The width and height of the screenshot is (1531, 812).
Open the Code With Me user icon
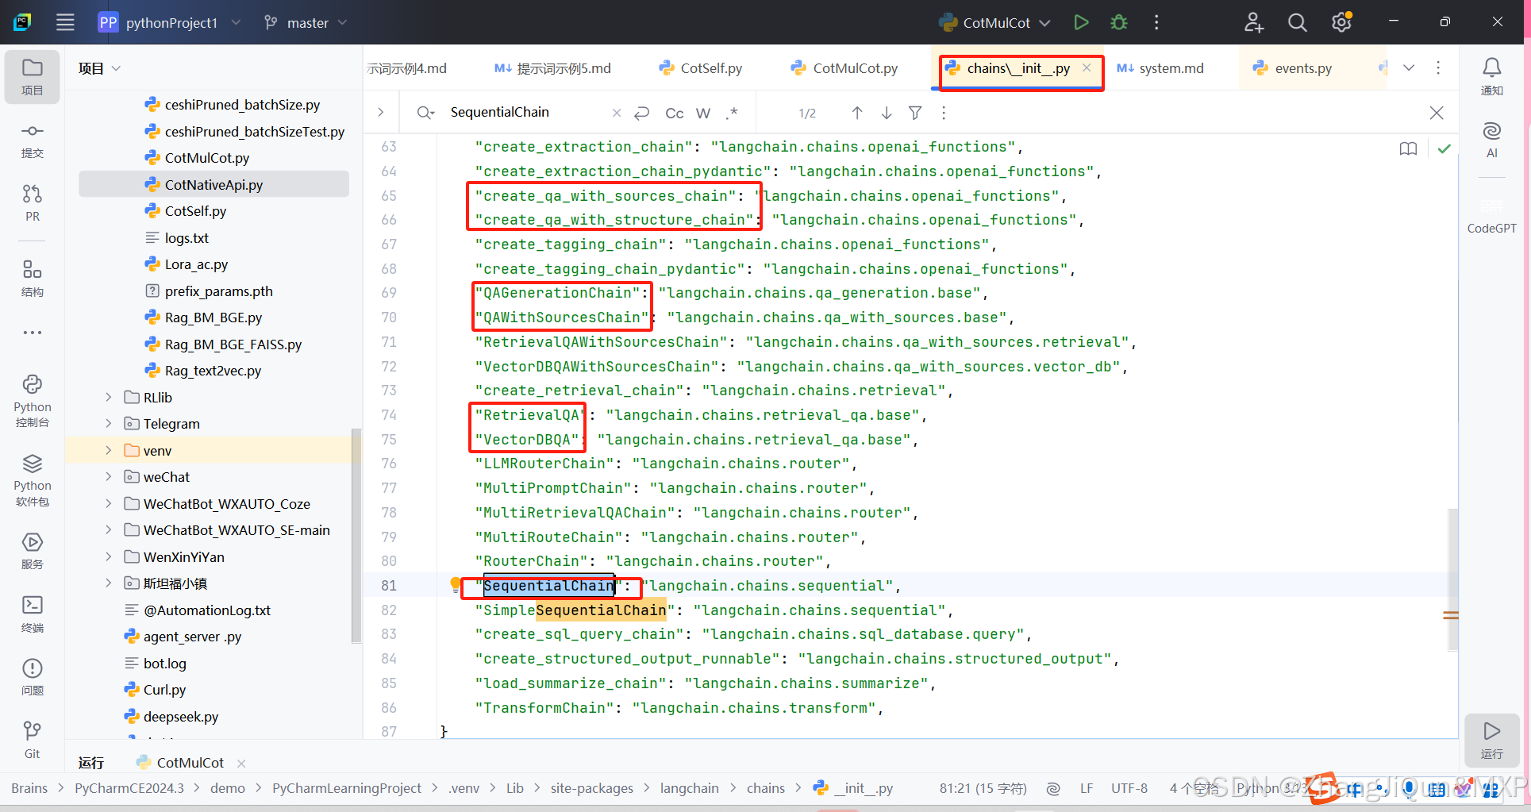click(1253, 22)
